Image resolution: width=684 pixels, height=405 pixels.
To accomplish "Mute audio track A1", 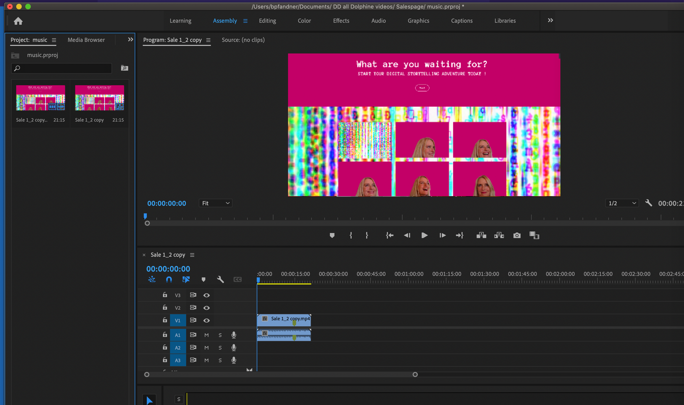I will (x=206, y=335).
